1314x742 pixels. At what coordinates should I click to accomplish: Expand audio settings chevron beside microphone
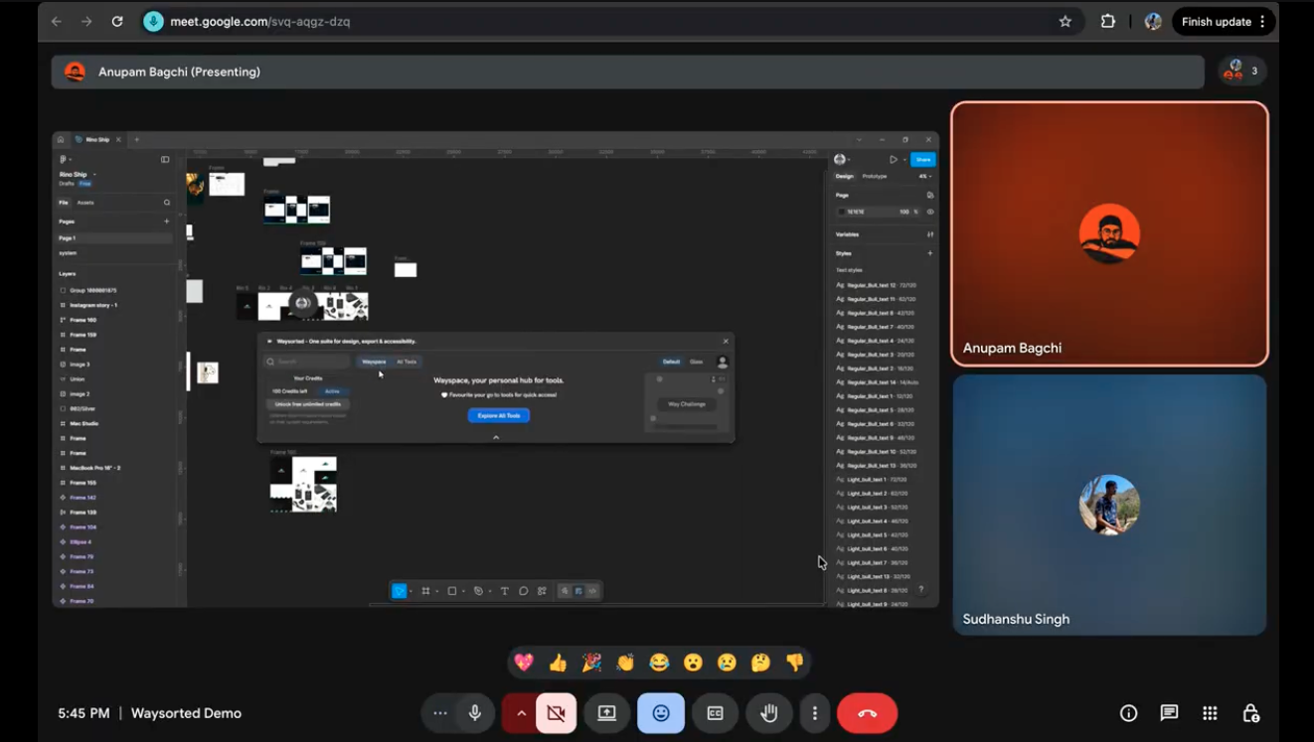pyautogui.click(x=520, y=713)
